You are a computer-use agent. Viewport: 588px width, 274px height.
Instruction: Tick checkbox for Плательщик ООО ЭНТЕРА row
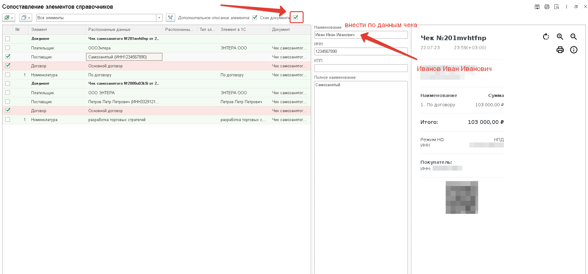coord(8,93)
